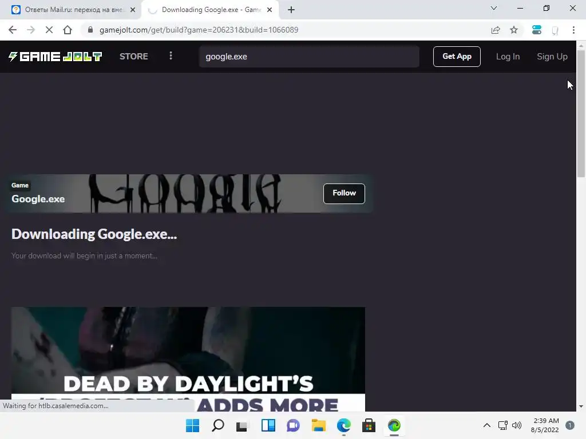Open a new browser tab
This screenshot has width=586, height=439.
(291, 10)
